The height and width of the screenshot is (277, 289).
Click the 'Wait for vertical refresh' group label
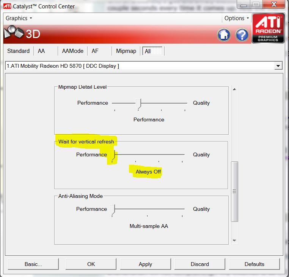(86, 142)
